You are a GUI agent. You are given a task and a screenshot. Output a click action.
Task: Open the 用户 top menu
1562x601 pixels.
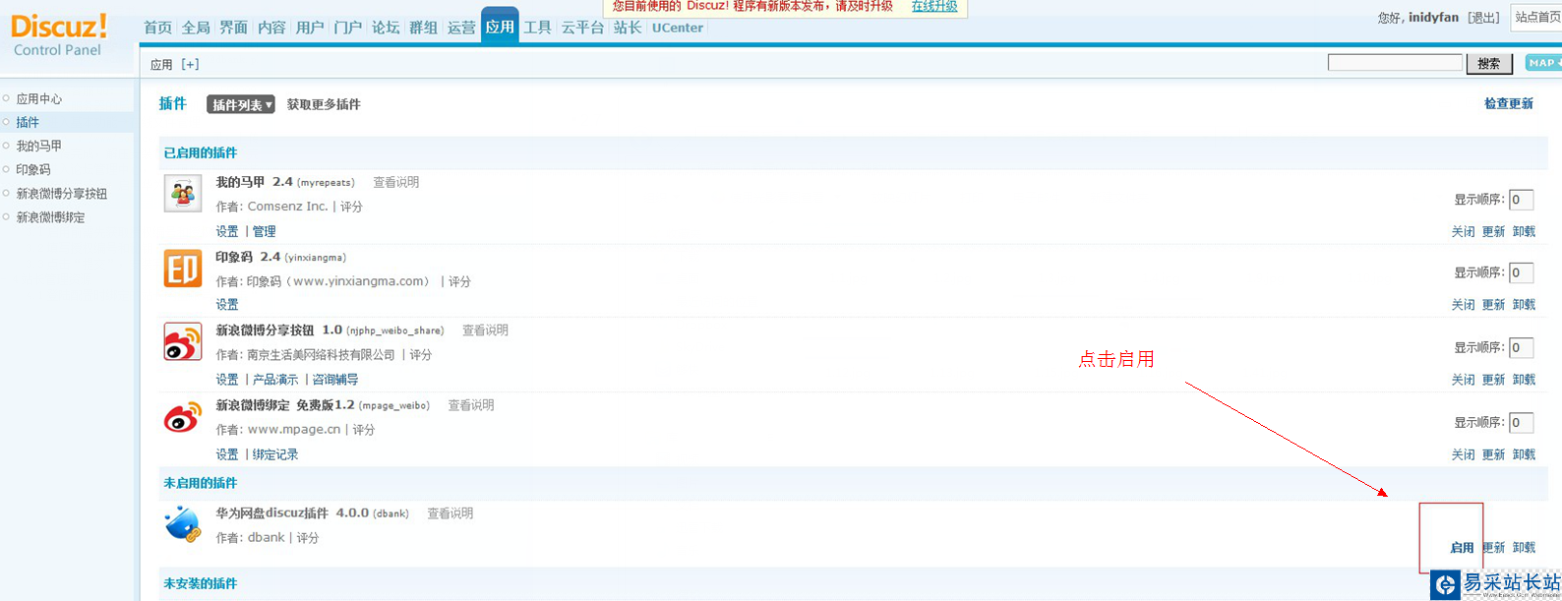pyautogui.click(x=310, y=28)
